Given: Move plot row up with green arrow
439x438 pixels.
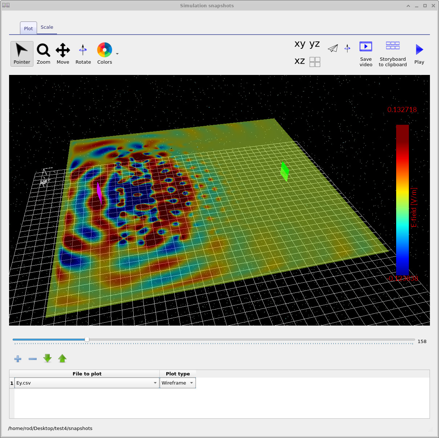Looking at the screenshot, I should [x=62, y=358].
